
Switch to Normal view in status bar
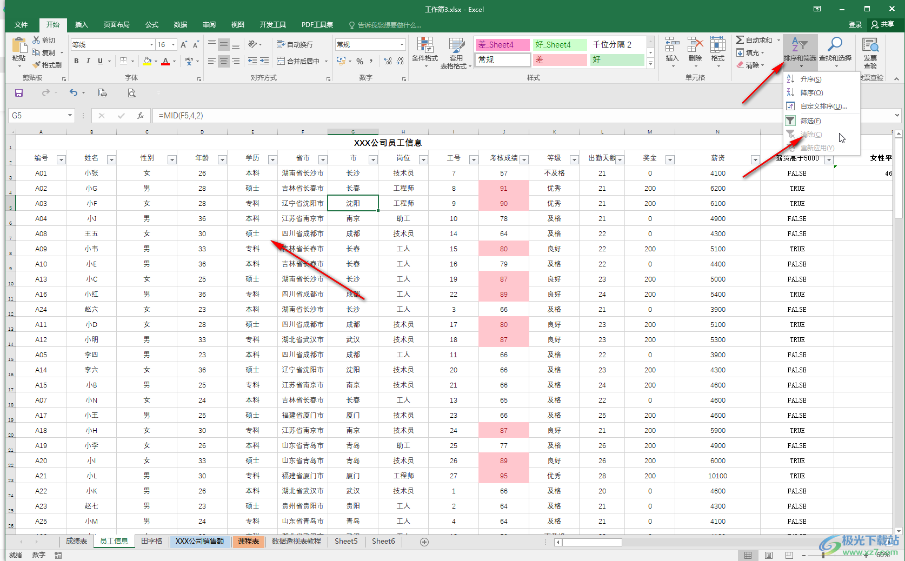(x=748, y=555)
